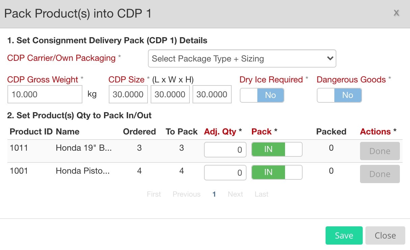Click Packed value 0 for product 1011

click(331, 148)
